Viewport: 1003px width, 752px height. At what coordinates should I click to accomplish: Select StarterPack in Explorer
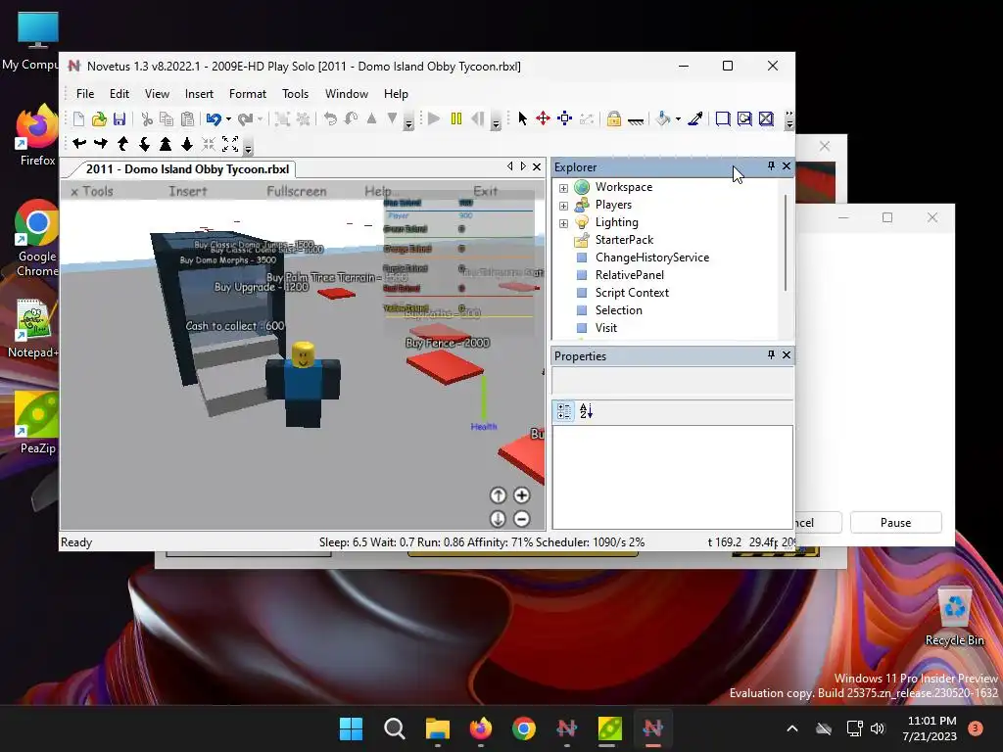(624, 240)
